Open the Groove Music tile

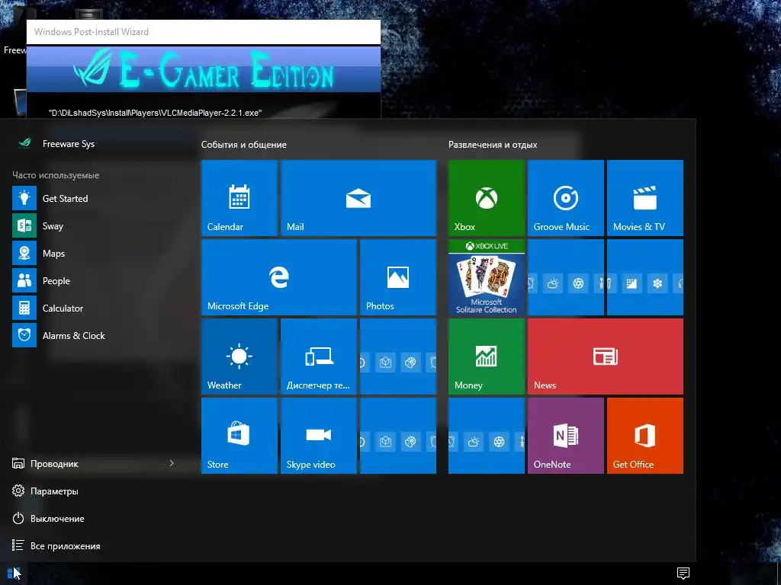pos(566,198)
